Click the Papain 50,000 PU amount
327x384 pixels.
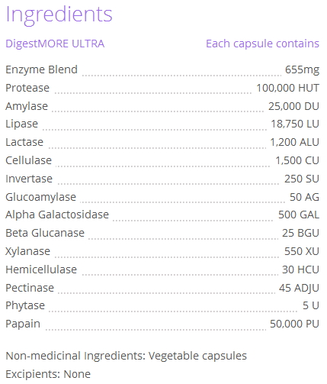coord(294,324)
